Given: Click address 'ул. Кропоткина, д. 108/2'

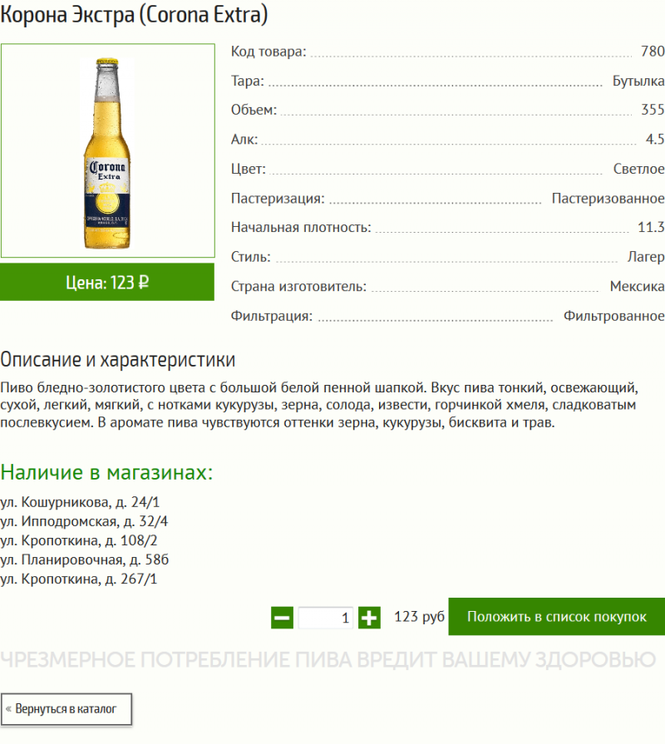Looking at the screenshot, I should click(79, 540).
